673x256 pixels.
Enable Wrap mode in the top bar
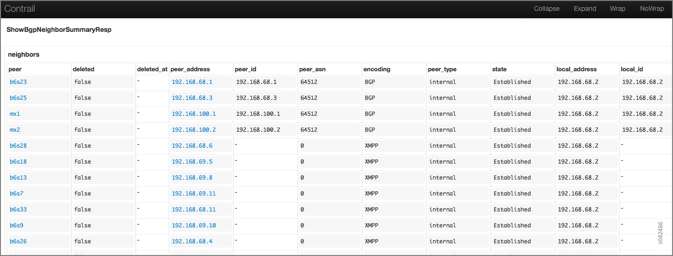pos(618,9)
